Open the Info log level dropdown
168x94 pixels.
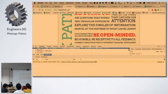(77, 59)
